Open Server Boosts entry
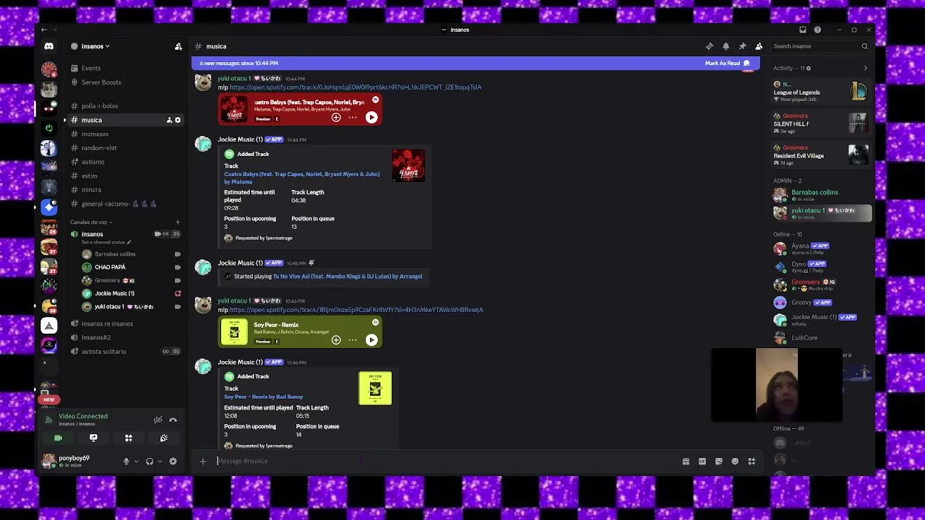Screen dimensions: 925x520 coord(101,82)
